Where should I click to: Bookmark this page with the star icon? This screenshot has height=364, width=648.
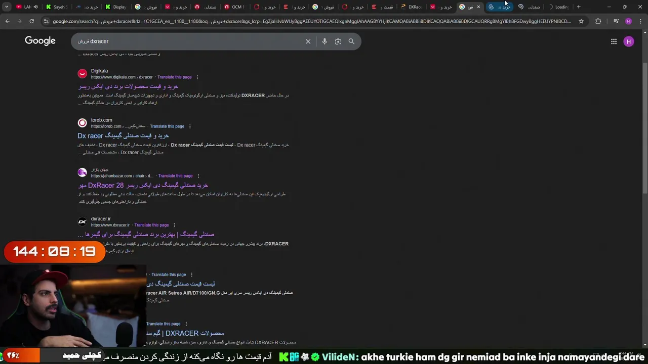tap(581, 21)
